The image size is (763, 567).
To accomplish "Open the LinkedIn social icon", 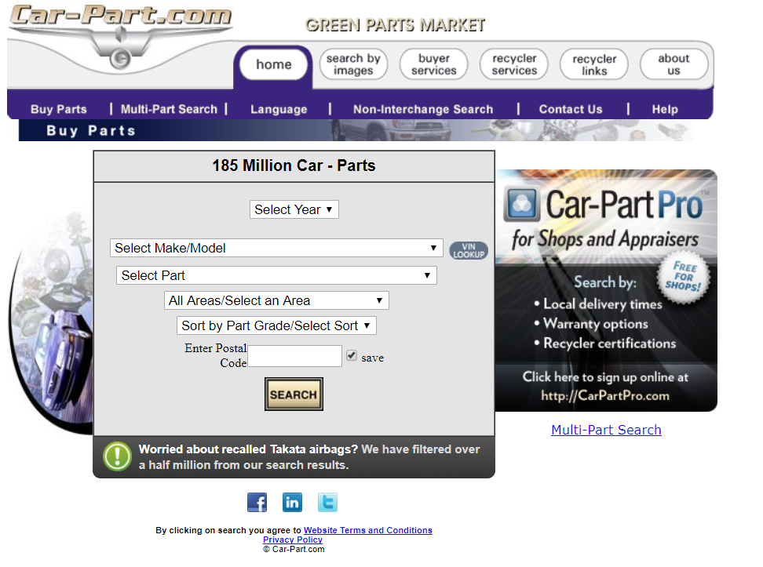I will [292, 503].
